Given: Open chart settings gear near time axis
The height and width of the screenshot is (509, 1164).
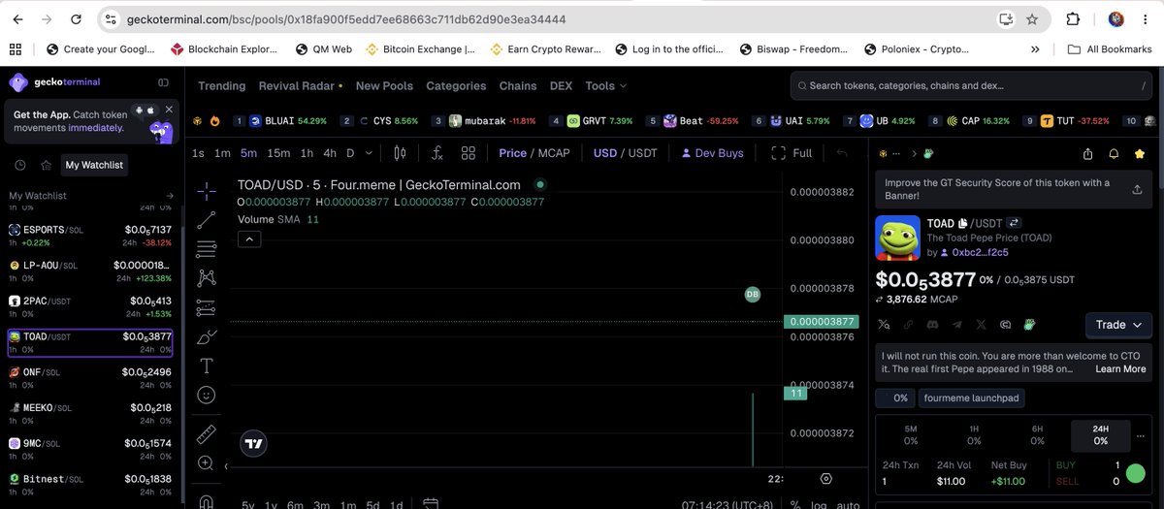Looking at the screenshot, I should pos(826,478).
